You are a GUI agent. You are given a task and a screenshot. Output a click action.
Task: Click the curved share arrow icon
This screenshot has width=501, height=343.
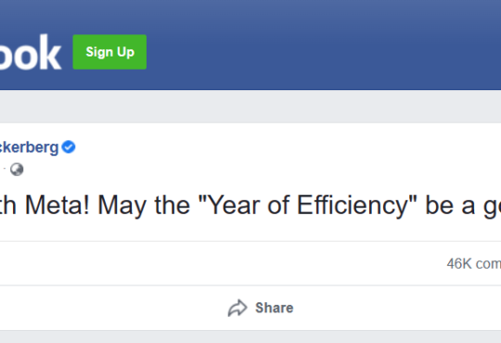click(238, 308)
